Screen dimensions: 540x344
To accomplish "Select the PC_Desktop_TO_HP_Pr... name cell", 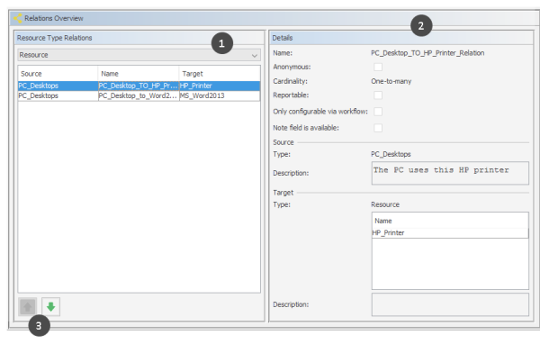I will [x=139, y=86].
